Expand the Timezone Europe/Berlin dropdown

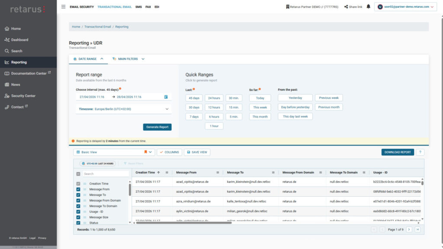167,109
